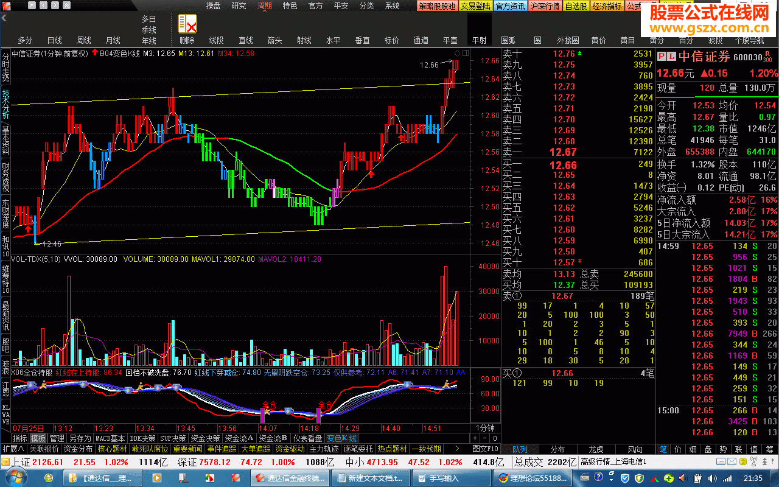The height and width of the screenshot is (487, 779).
Task: Open the 东财深度 side tab
Action: tap(5, 214)
